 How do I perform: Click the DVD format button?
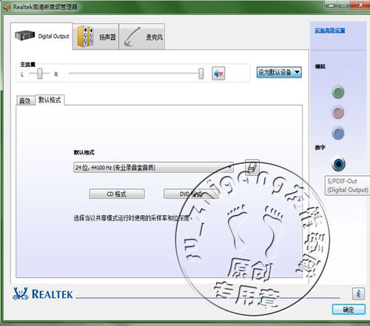[191, 194]
